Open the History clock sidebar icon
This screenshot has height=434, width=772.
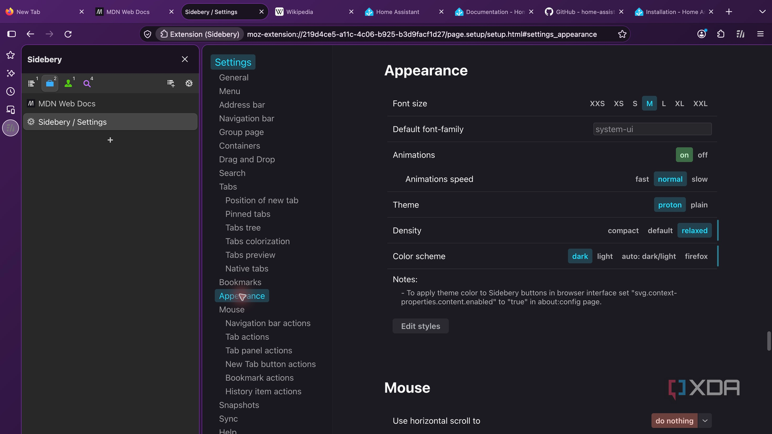(10, 92)
